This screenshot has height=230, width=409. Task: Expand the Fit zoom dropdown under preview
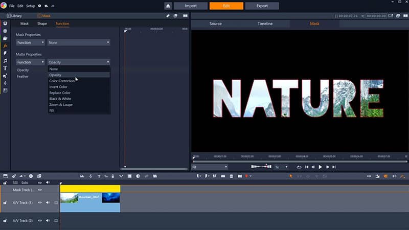click(210, 167)
